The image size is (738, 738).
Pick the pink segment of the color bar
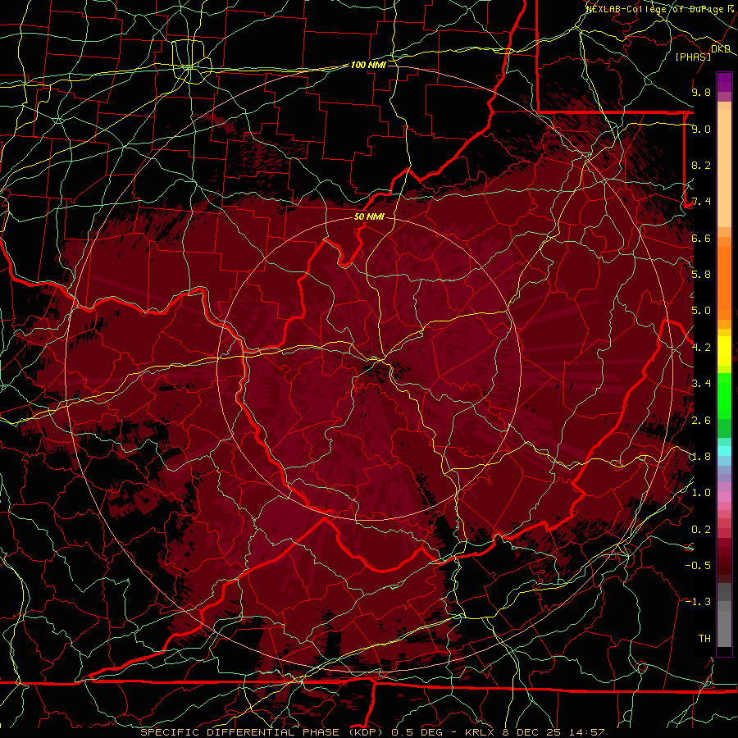click(724, 497)
